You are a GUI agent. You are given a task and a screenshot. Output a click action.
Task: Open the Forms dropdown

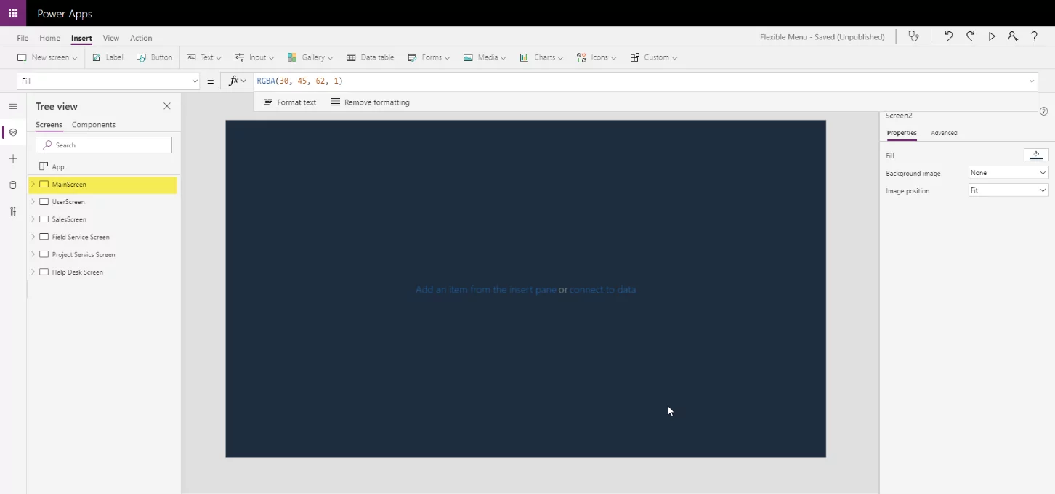(429, 57)
